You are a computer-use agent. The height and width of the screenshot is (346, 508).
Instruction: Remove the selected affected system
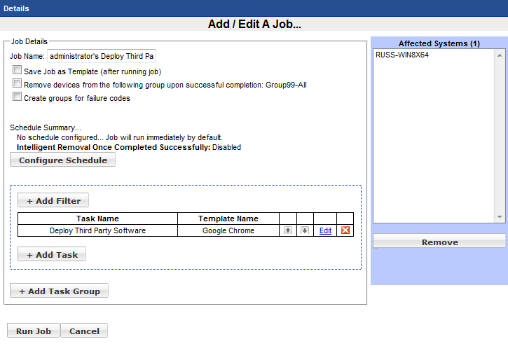(x=439, y=242)
